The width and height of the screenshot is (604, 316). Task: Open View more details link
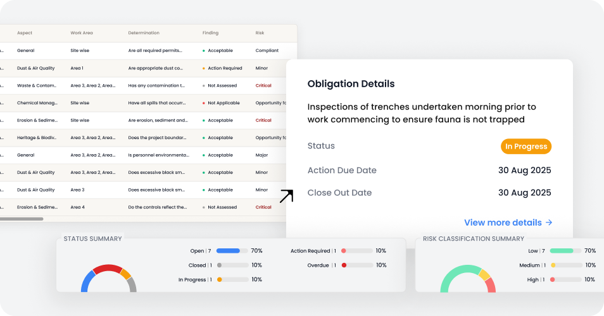pos(508,222)
